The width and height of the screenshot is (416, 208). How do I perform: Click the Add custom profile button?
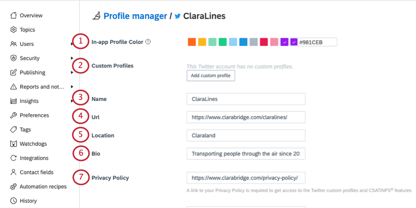[210, 75]
